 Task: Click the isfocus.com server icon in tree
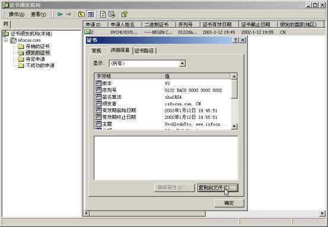tap(14, 40)
